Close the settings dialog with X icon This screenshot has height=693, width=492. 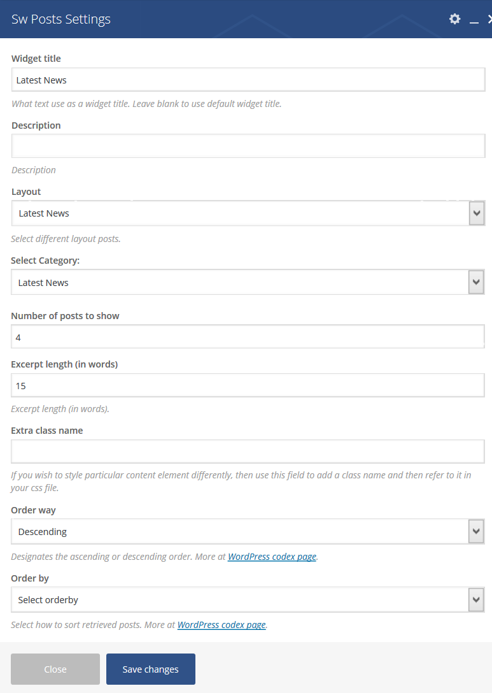tap(489, 20)
